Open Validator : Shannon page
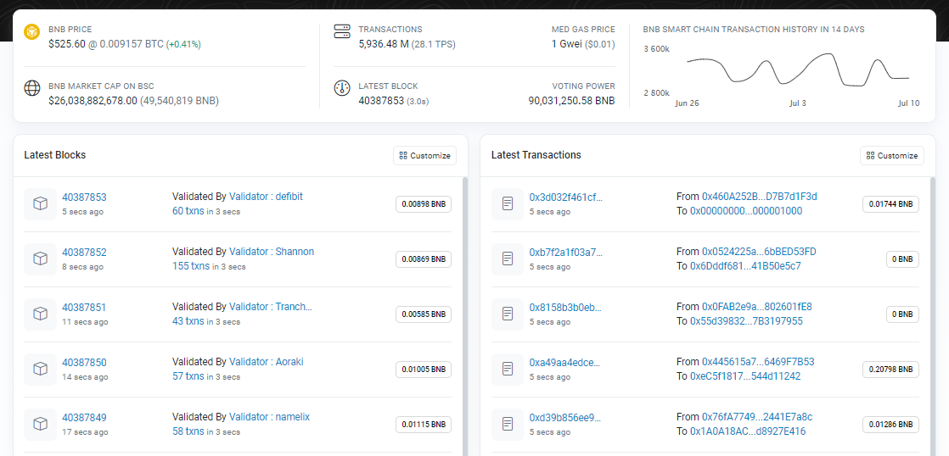Viewport: 949px width, 456px height. (x=272, y=251)
